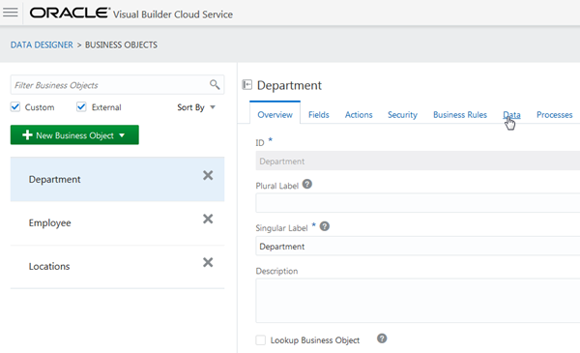Image resolution: width=580 pixels, height=353 pixels.
Task: Switch to the Data tab
Action: [511, 115]
